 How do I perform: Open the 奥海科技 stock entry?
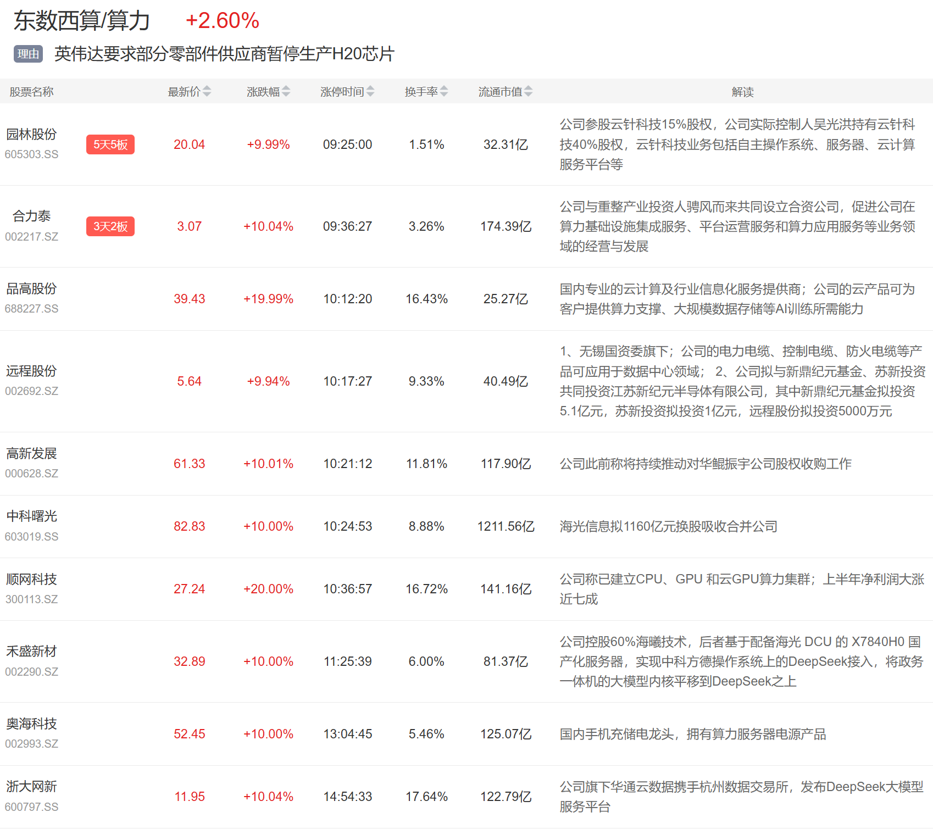pyautogui.click(x=31, y=724)
